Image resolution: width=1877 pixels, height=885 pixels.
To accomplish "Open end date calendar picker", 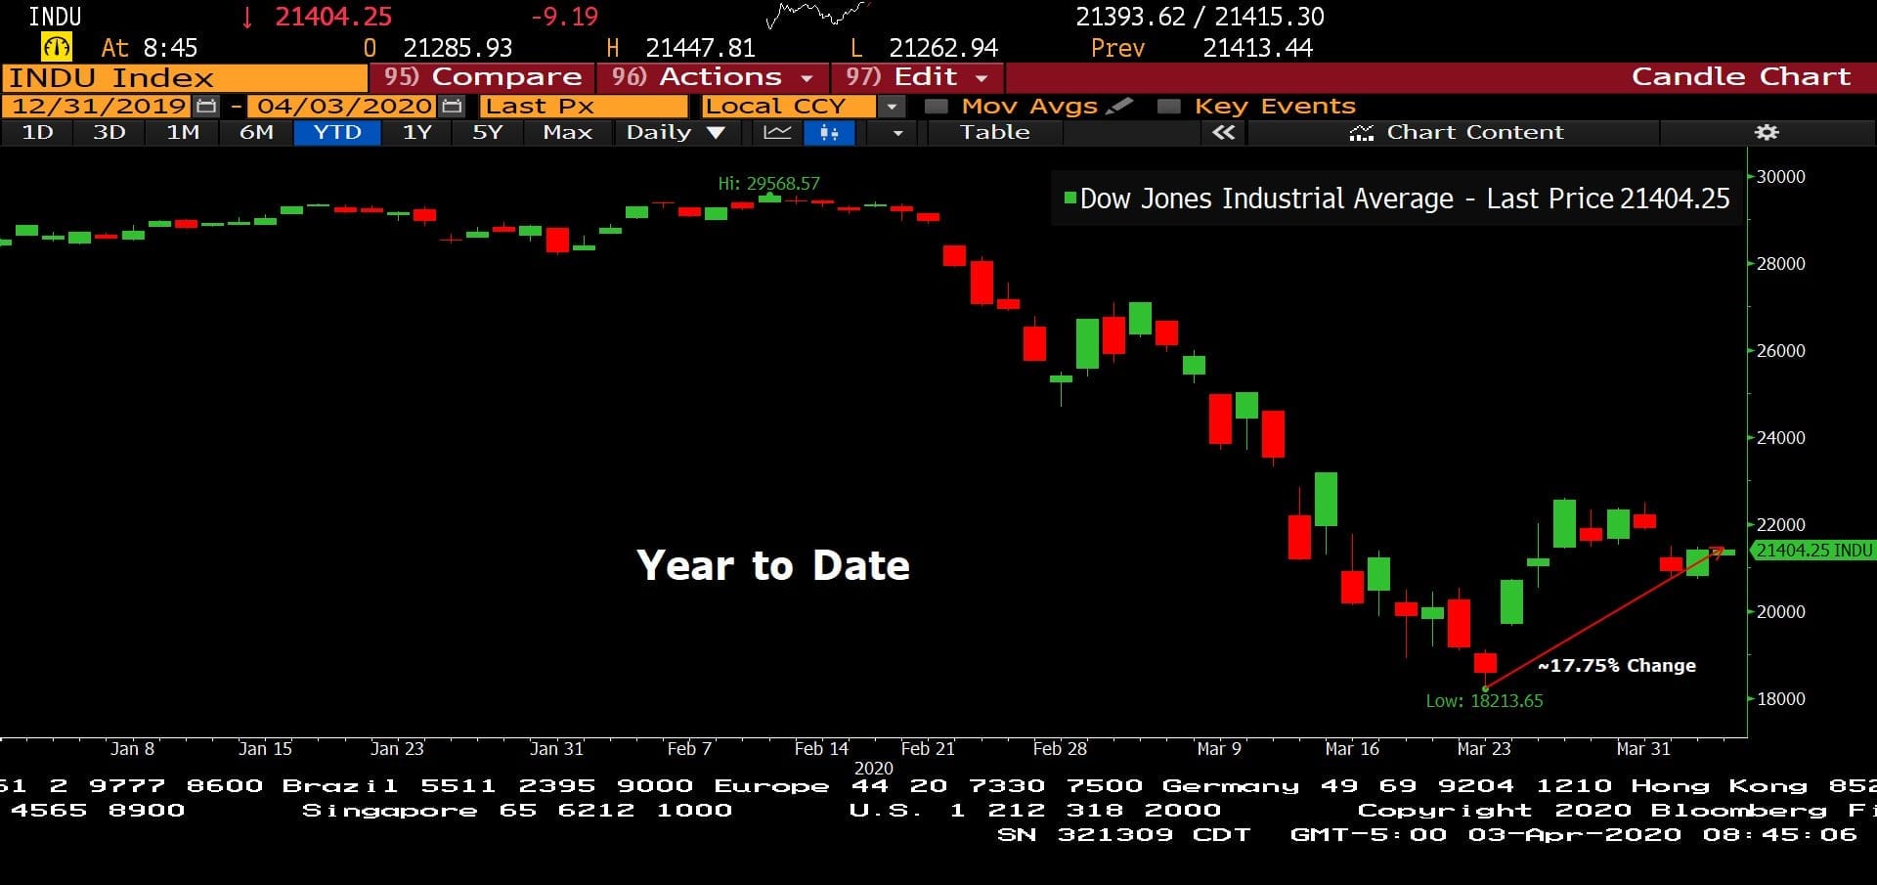I will [452, 106].
